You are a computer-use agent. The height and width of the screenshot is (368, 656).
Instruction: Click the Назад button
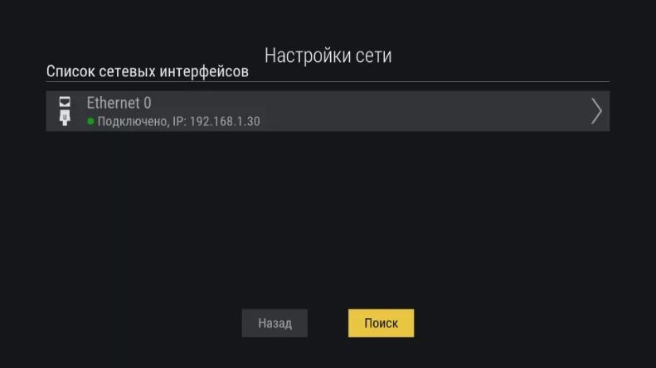275,323
